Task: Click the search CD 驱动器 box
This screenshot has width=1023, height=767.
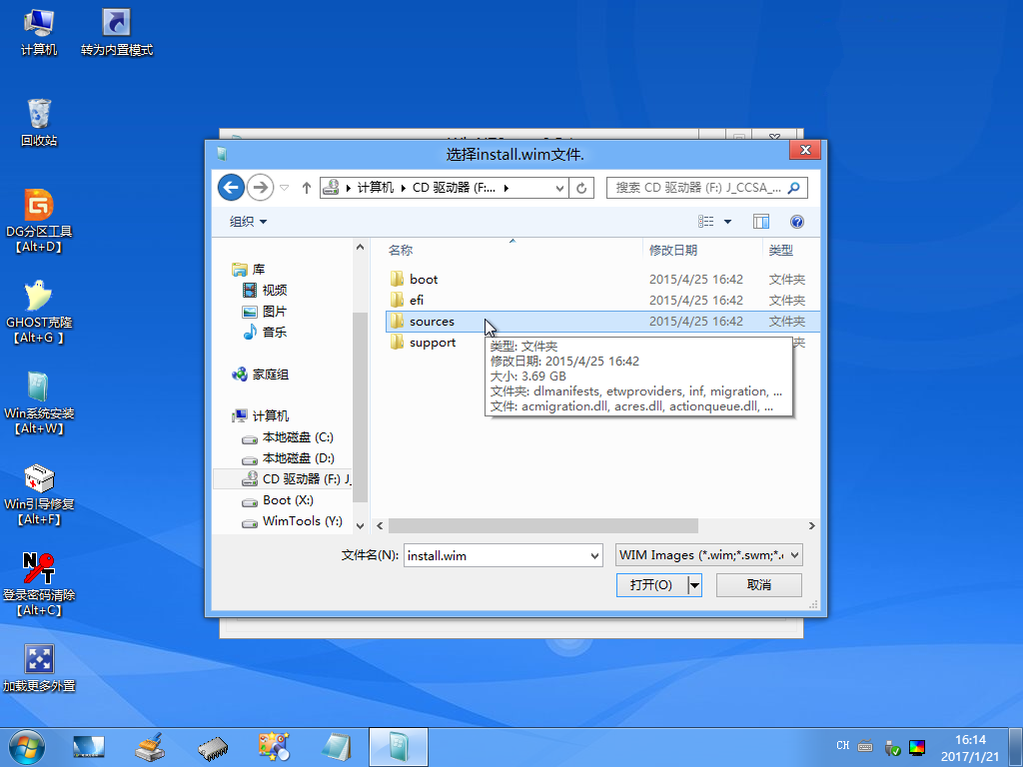Action: pyautogui.click(x=696, y=188)
